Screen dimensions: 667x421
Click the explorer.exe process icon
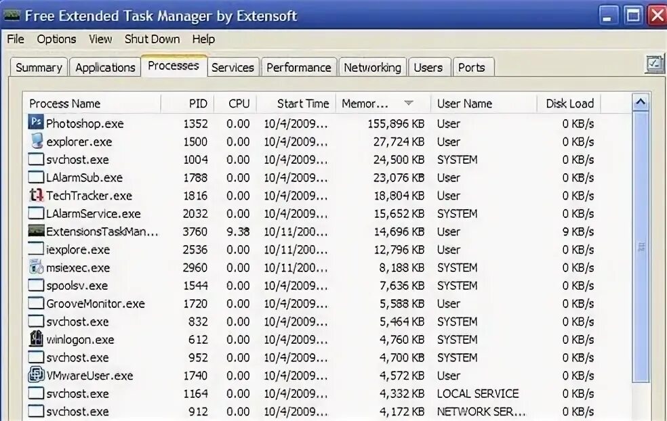click(x=36, y=141)
